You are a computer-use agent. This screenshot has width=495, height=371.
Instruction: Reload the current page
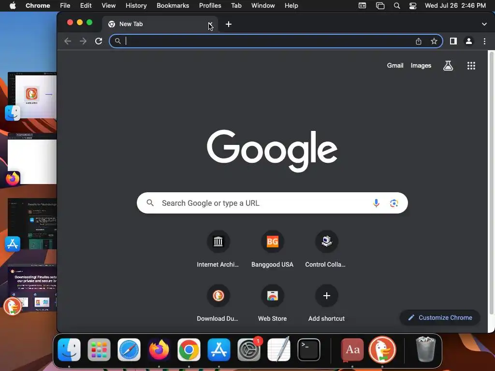[x=99, y=41]
